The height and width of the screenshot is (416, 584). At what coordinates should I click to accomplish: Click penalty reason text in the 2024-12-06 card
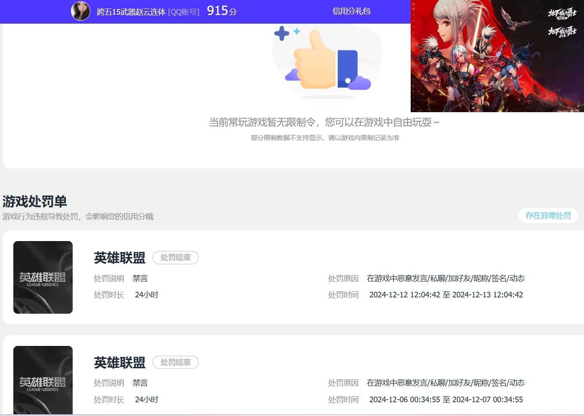pyautogui.click(x=446, y=383)
